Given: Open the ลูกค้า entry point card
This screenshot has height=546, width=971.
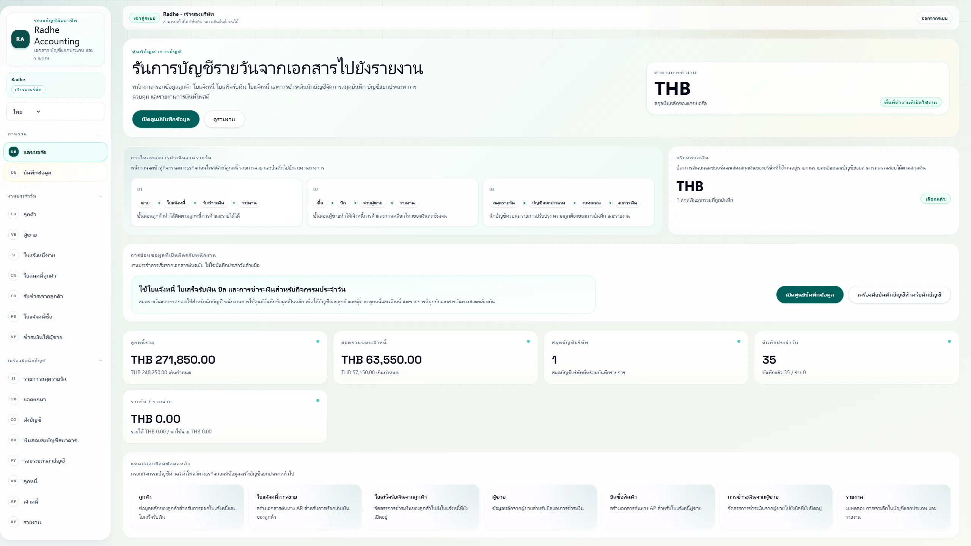Looking at the screenshot, I should [187, 507].
